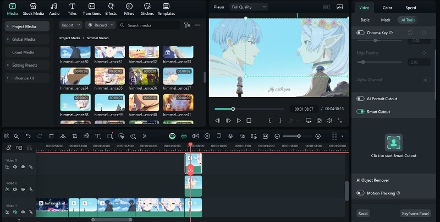The height and width of the screenshot is (222, 440).
Task: Zoom out the timeline
Action: 277,136
